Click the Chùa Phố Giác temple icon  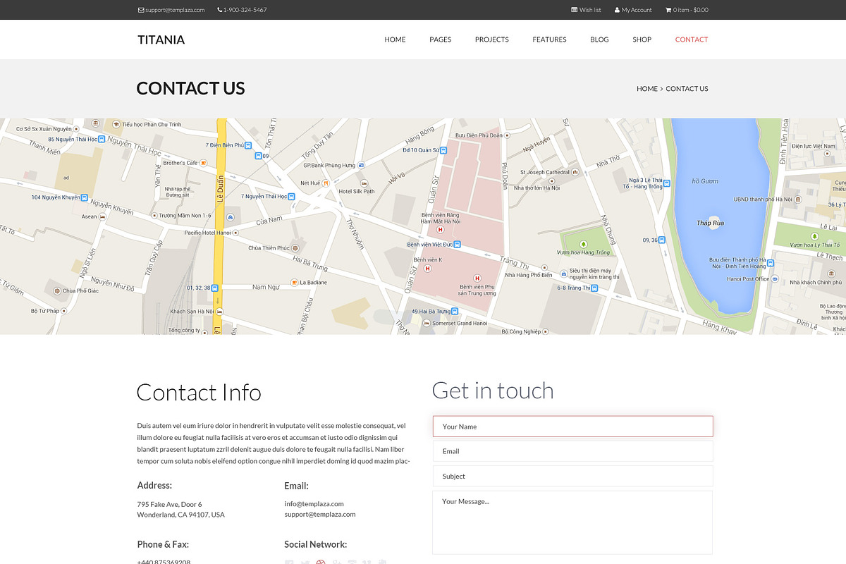[57, 290]
